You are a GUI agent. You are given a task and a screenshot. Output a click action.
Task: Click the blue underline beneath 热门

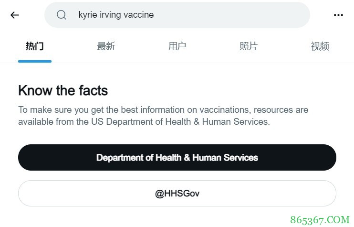(34, 61)
